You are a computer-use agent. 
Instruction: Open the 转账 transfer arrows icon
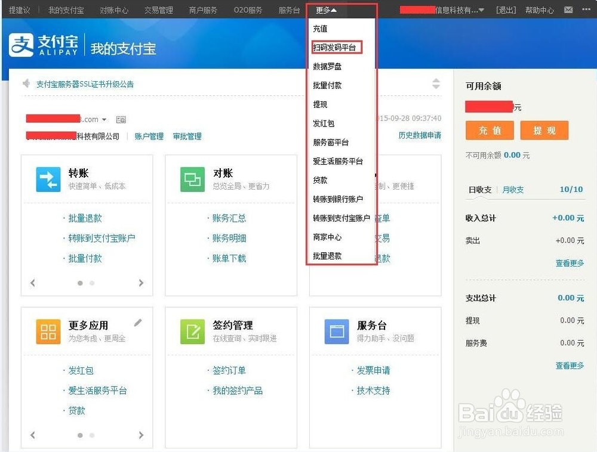[x=48, y=179]
